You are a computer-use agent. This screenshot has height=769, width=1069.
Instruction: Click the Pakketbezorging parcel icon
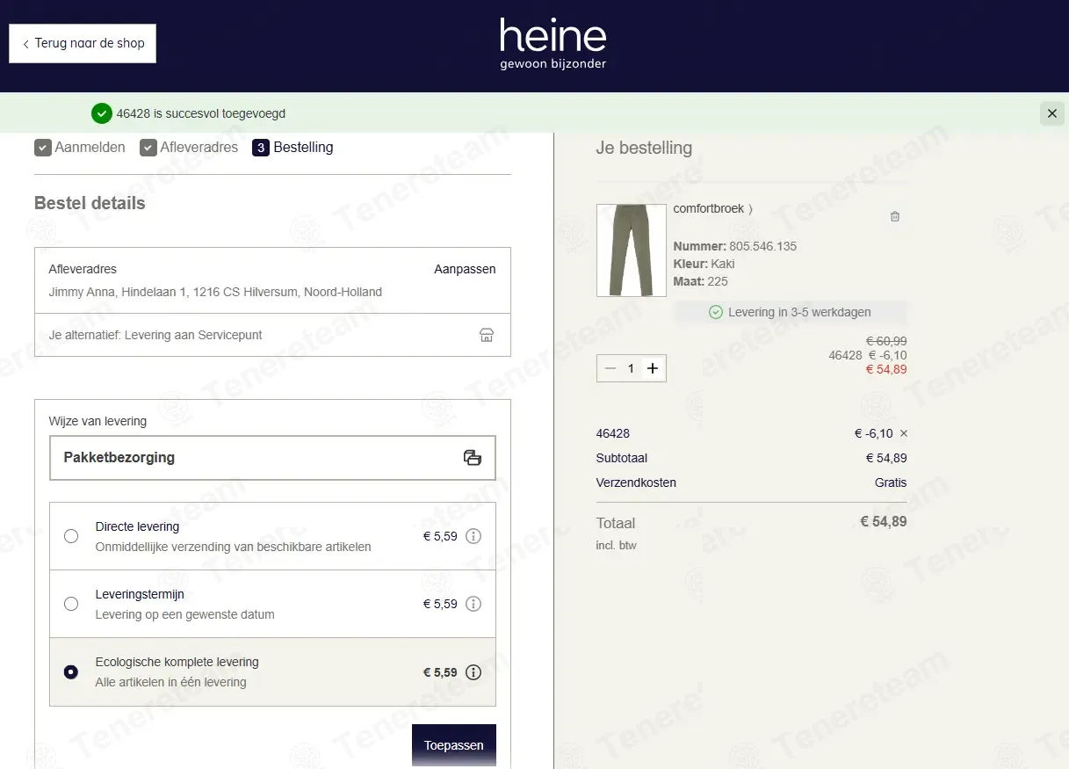coord(473,457)
